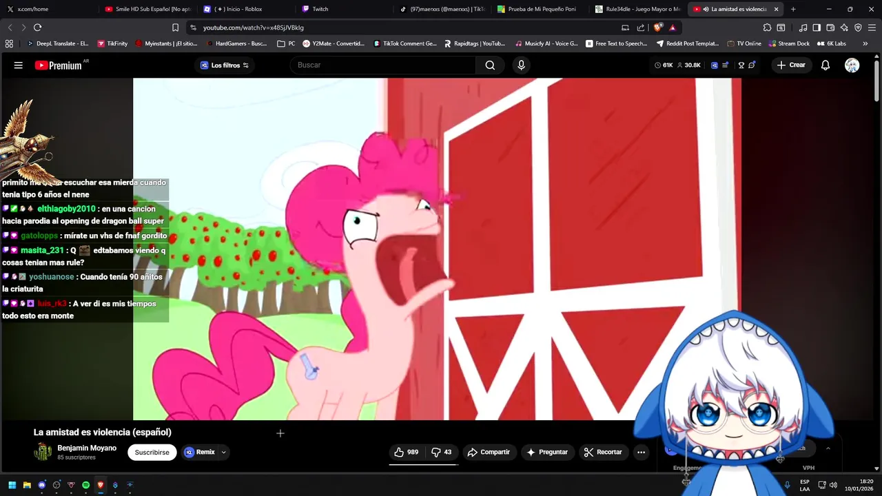The width and height of the screenshot is (882, 496).
Task: Open the PC bookmarks folder
Action: 286,43
